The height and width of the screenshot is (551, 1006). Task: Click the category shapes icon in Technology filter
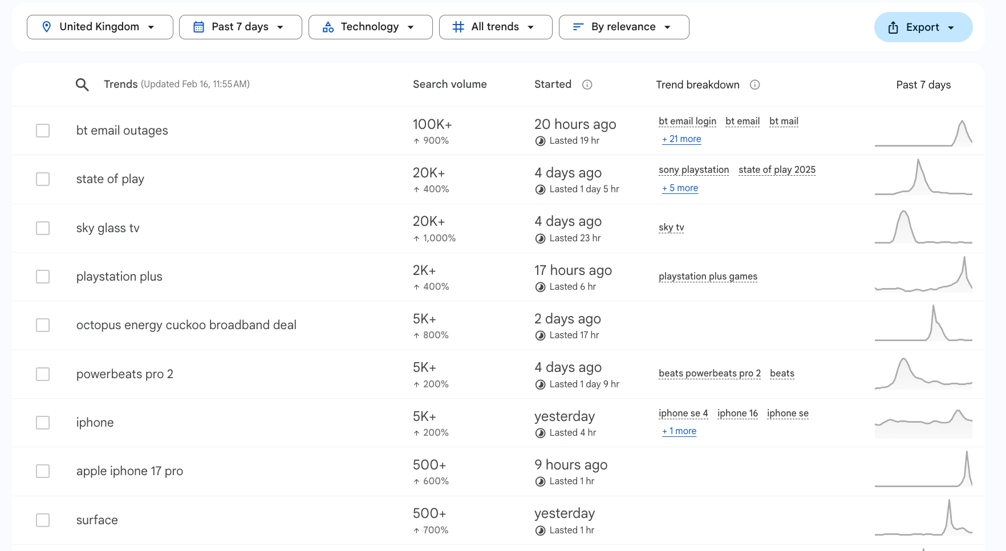click(328, 27)
